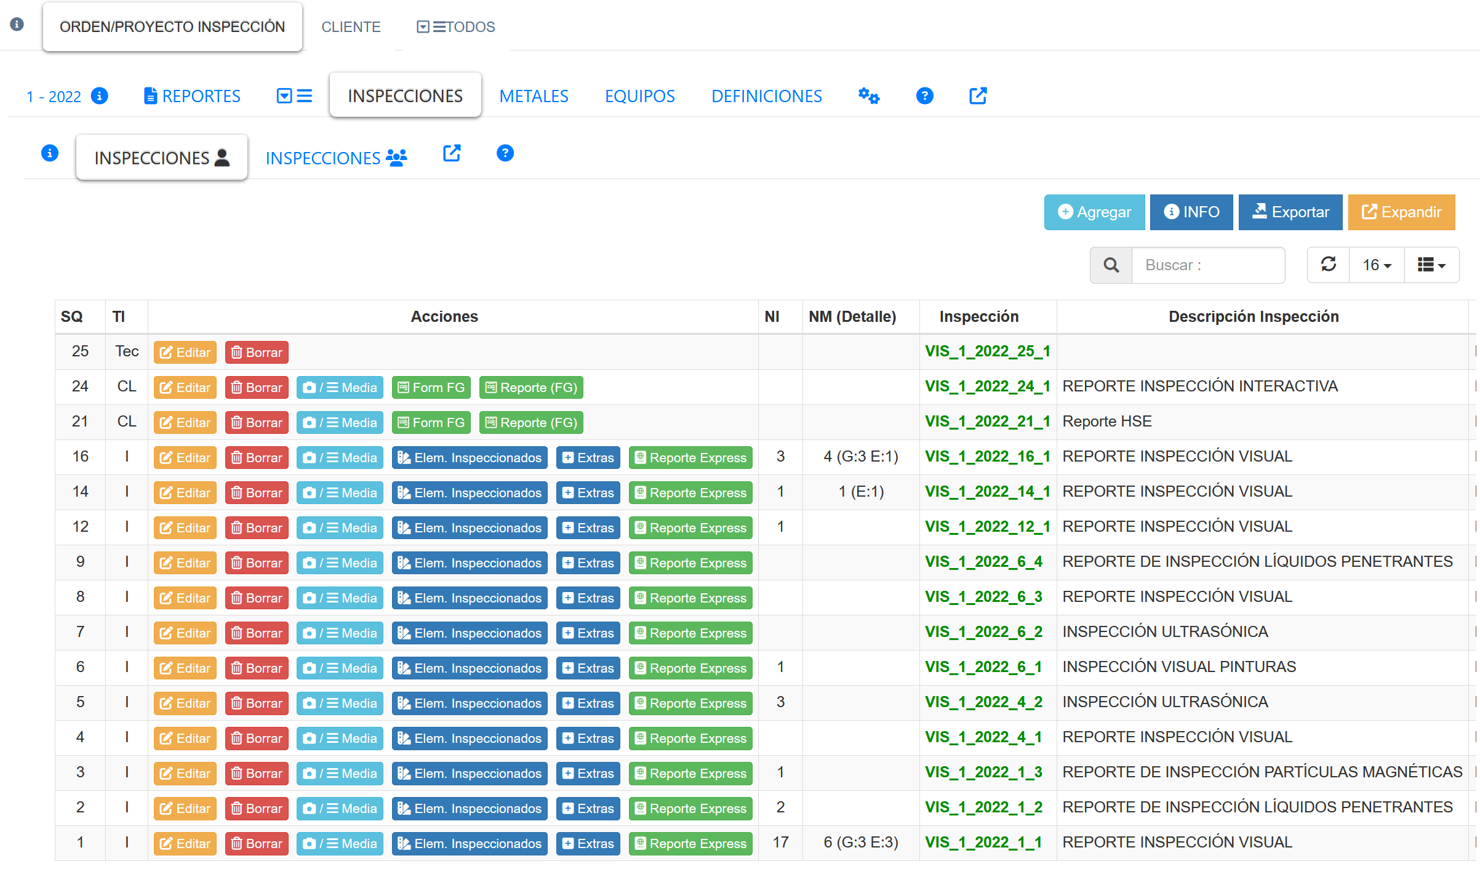Click the info icon next to 1 - 2022
The image size is (1480, 869).
[x=100, y=96]
